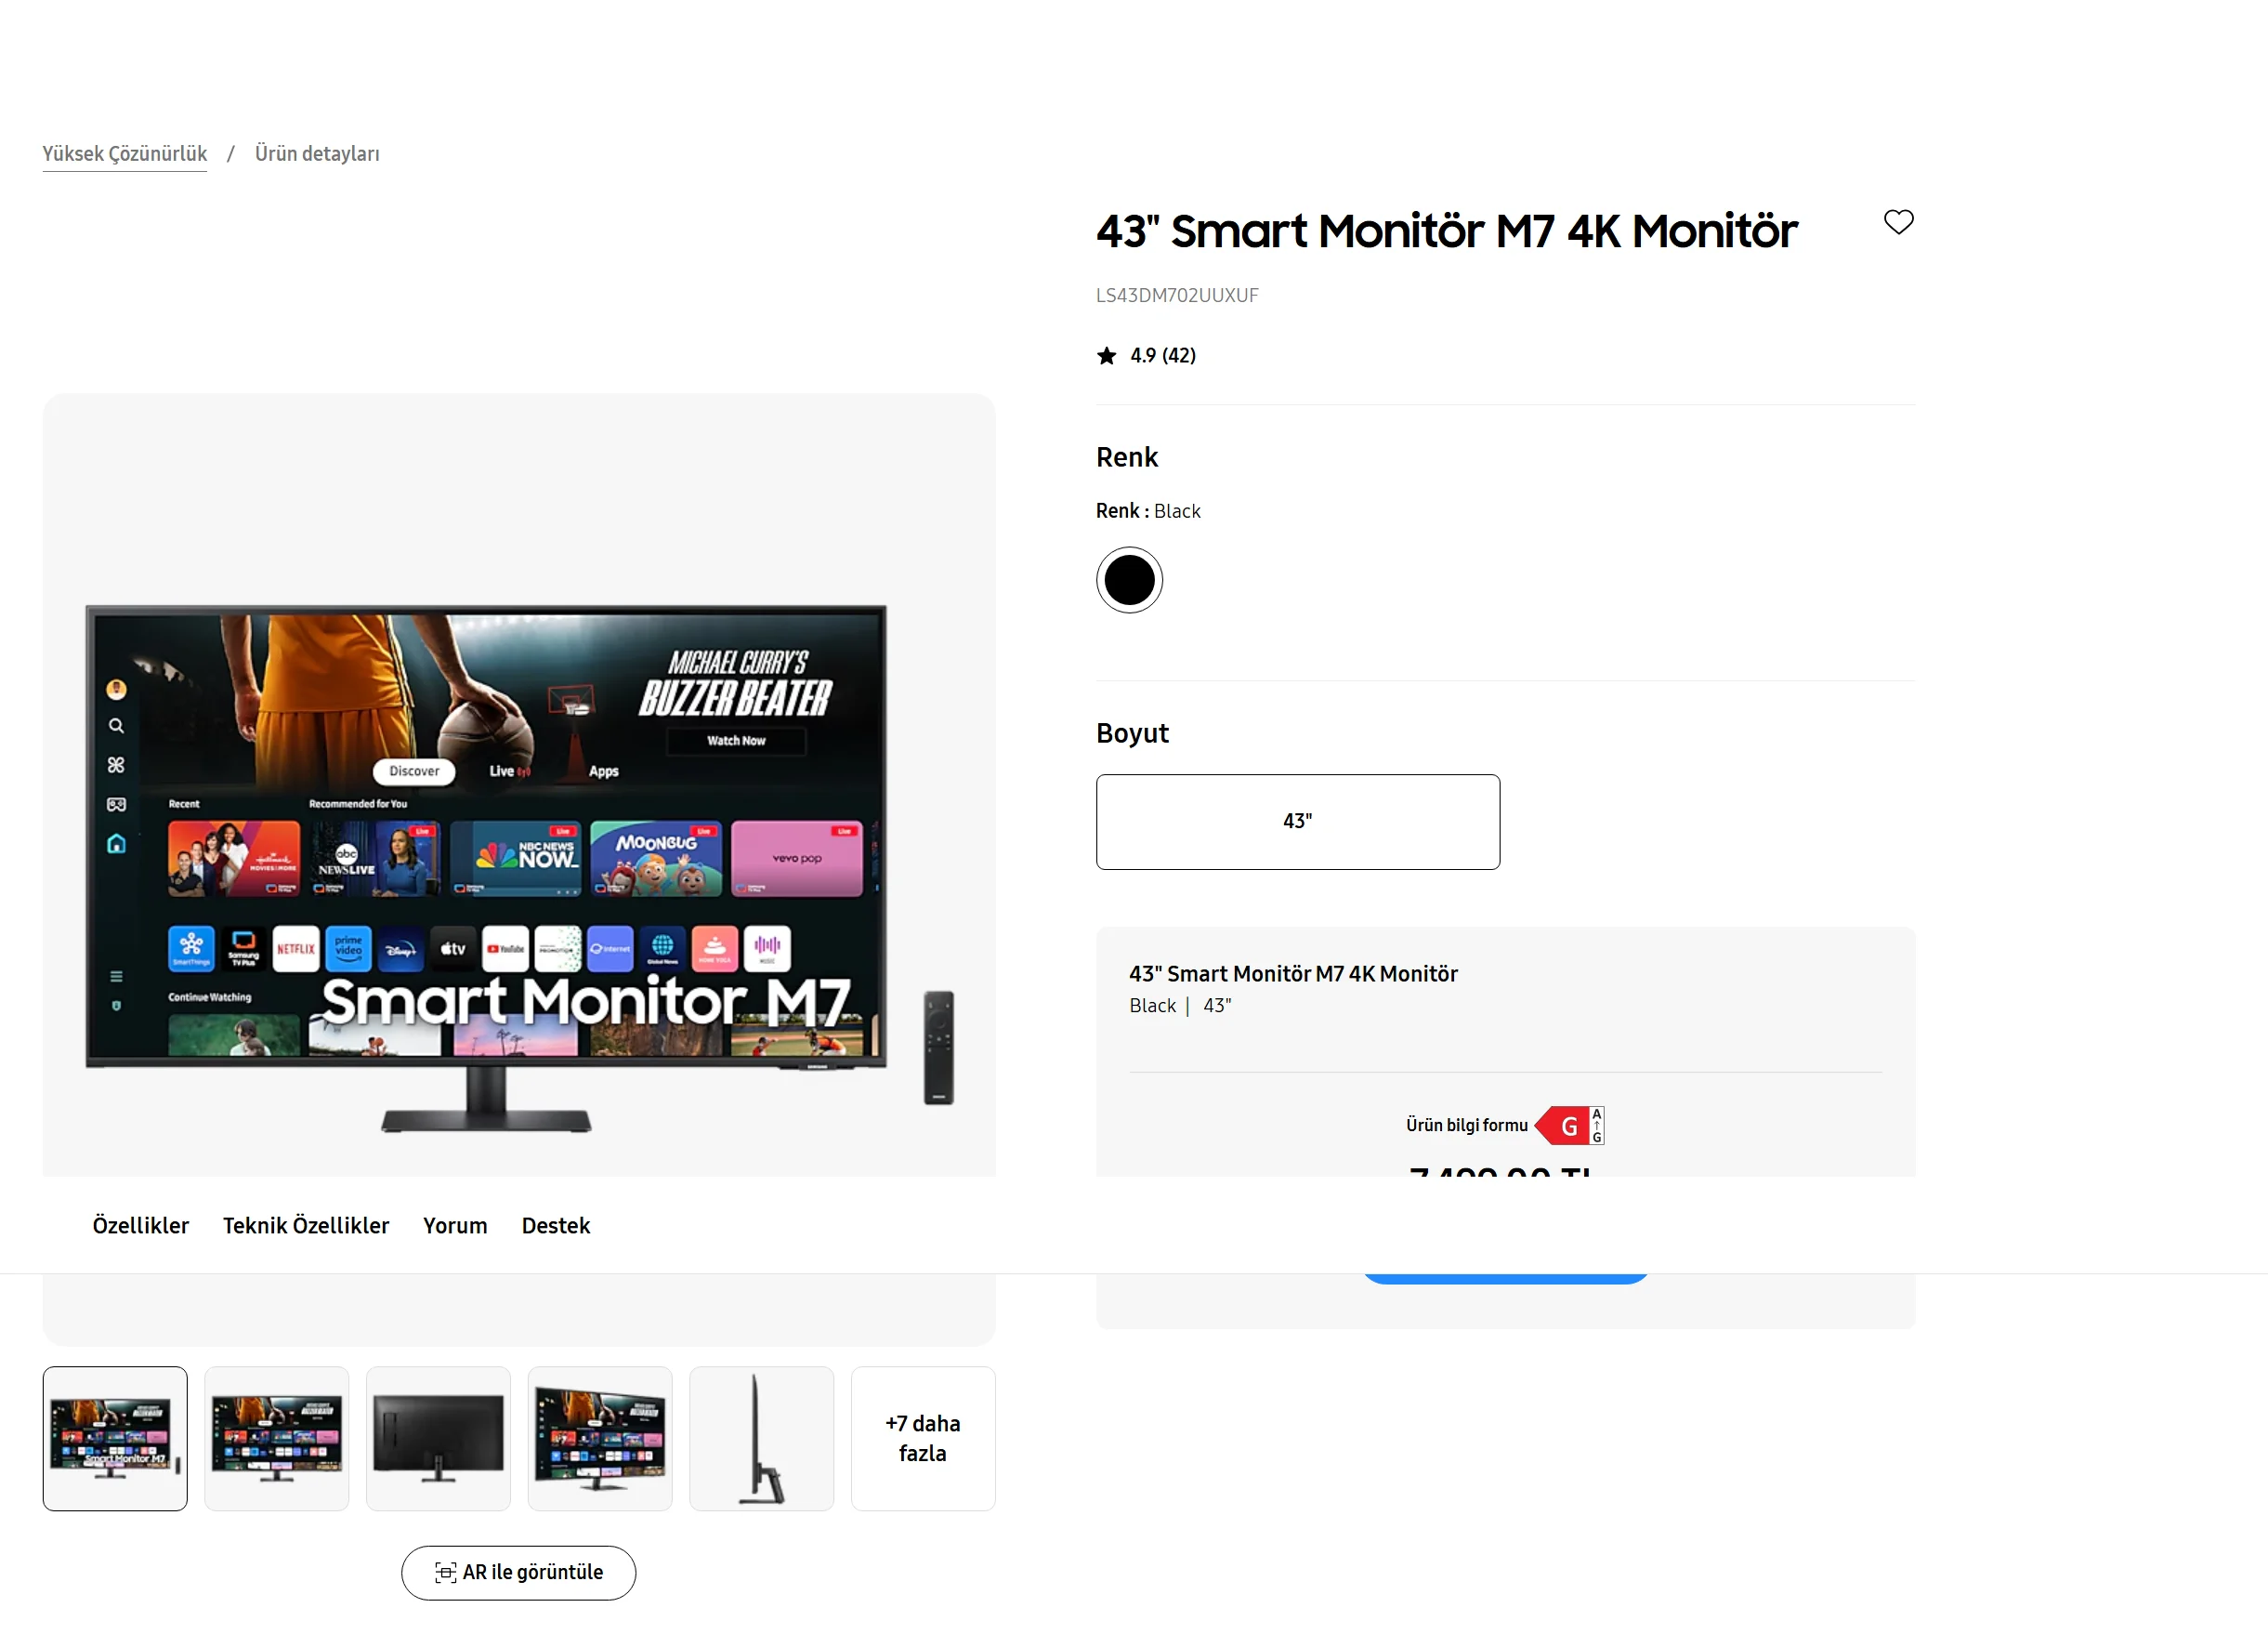Select the angled-view monitor thumbnail

[600, 1438]
